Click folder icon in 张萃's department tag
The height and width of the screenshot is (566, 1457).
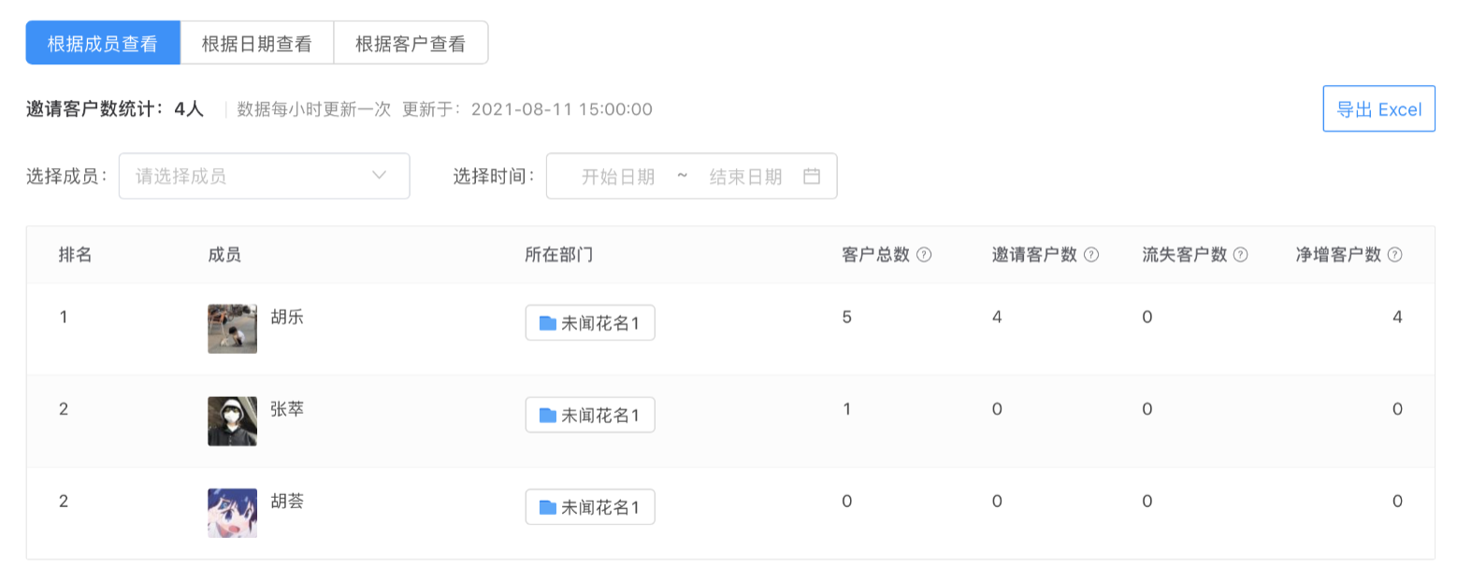pyautogui.click(x=548, y=415)
